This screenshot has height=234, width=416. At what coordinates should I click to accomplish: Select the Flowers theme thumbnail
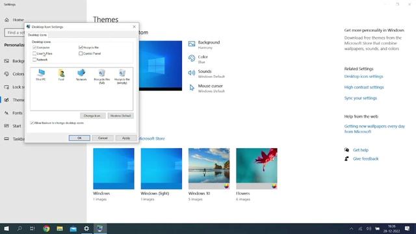[257, 168]
